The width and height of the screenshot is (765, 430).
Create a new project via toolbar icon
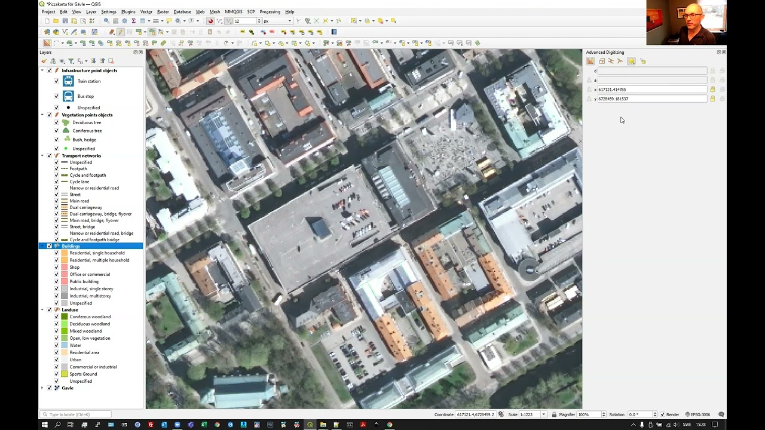[47, 21]
